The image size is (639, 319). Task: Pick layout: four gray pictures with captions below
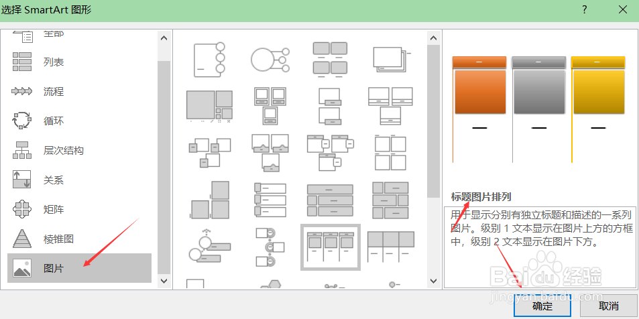point(330,60)
